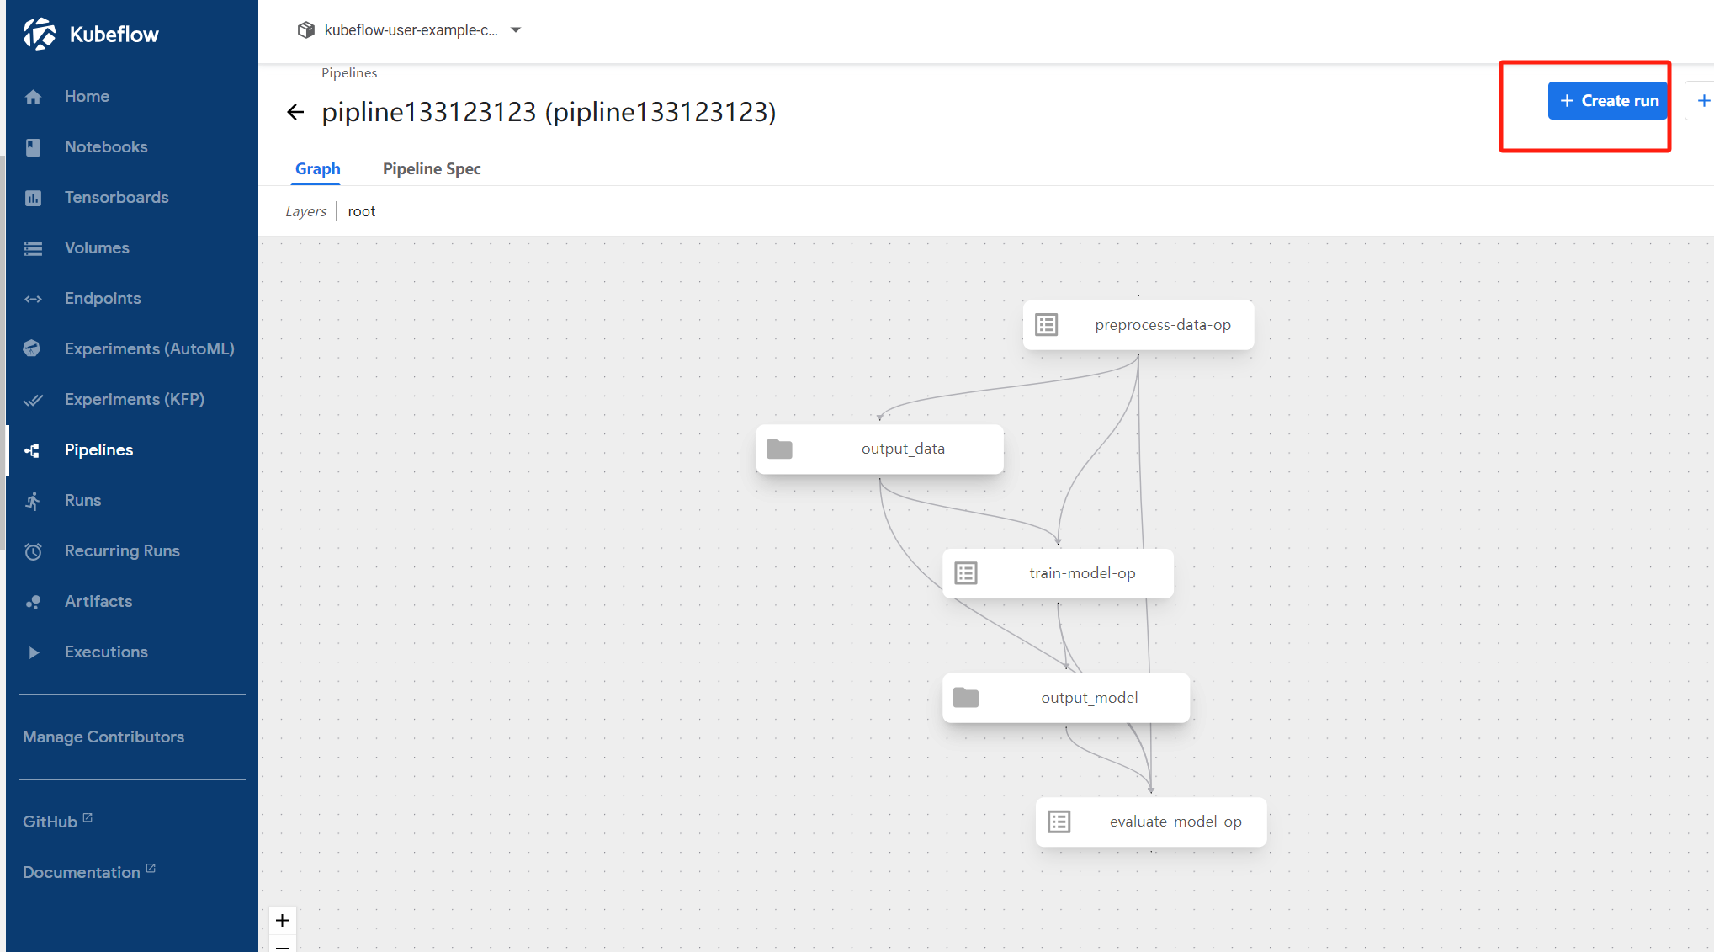Click the Recurring Runs alarm clock icon

coord(33,551)
